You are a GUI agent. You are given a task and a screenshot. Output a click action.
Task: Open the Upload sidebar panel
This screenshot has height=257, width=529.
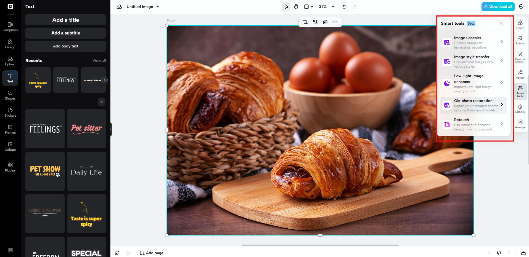[x=10, y=61]
